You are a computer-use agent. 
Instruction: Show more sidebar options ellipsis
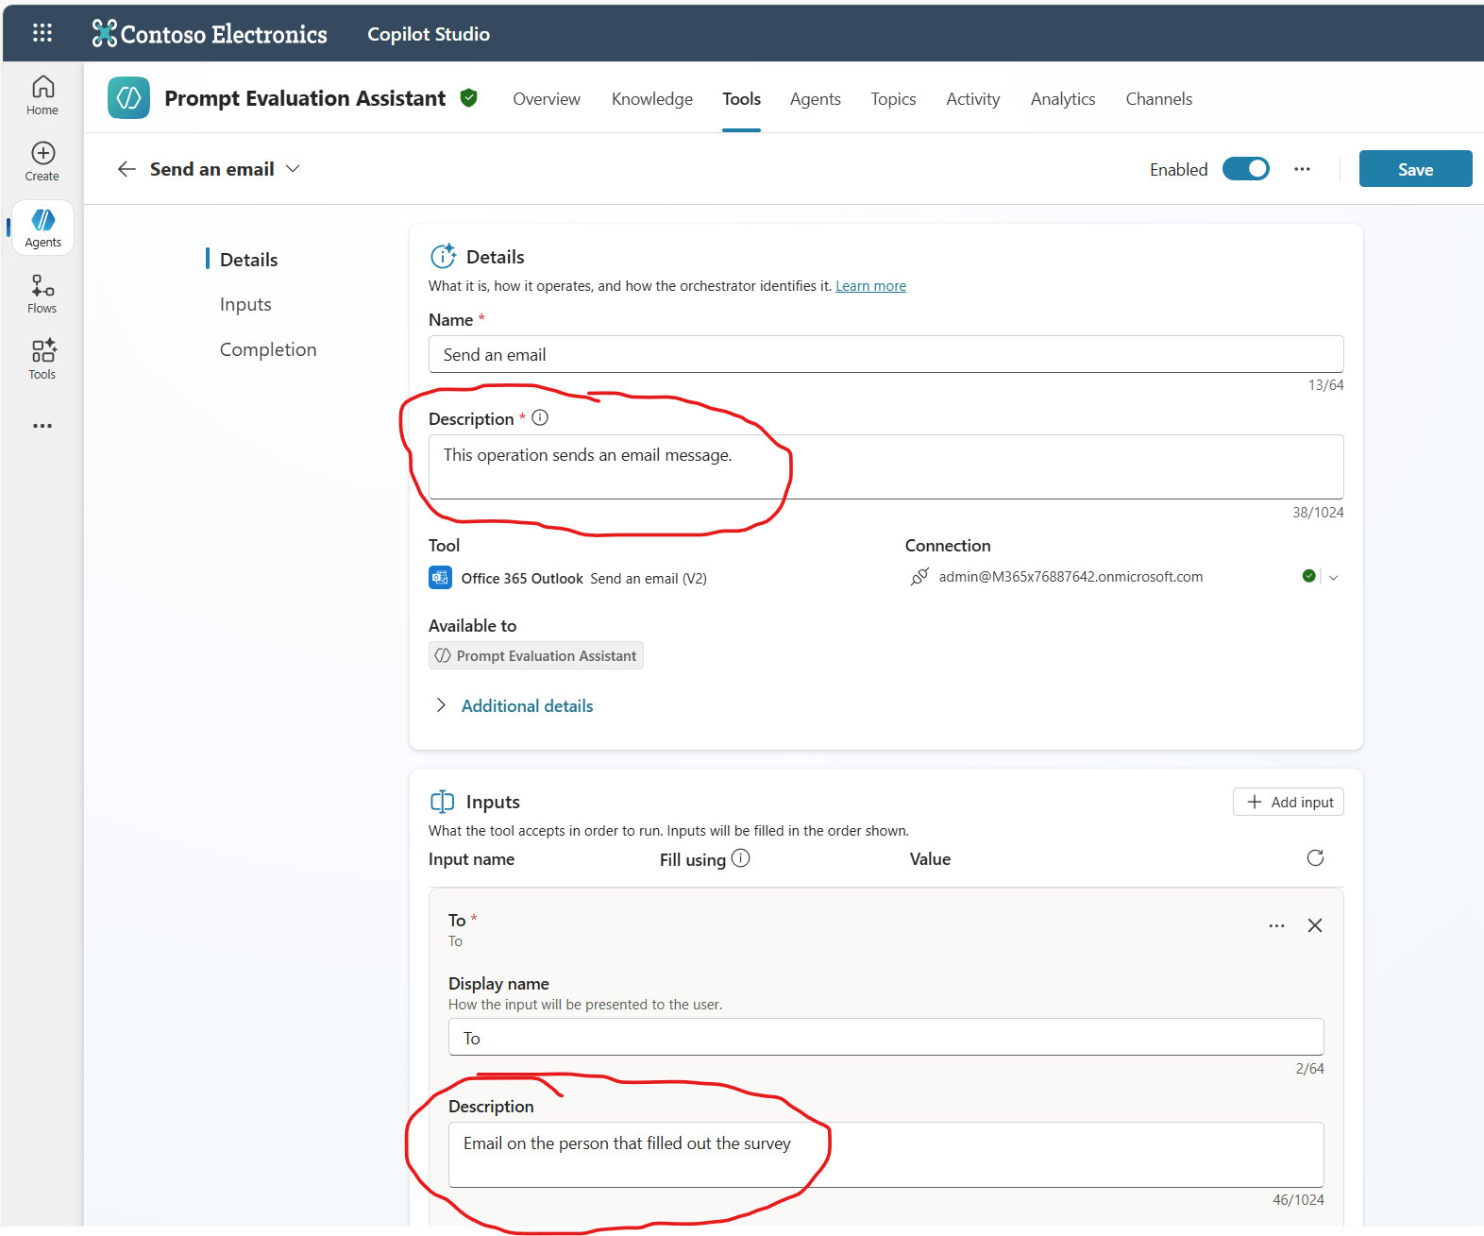tap(42, 426)
